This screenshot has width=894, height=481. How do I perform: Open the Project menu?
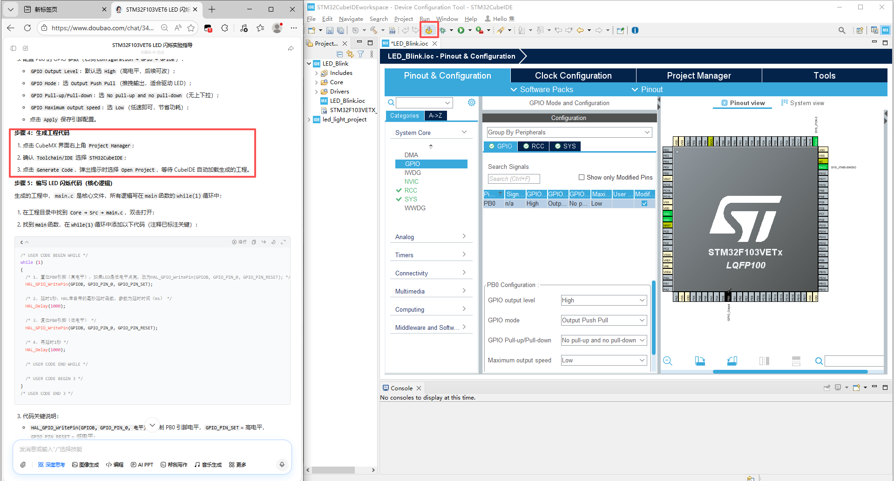pos(403,19)
